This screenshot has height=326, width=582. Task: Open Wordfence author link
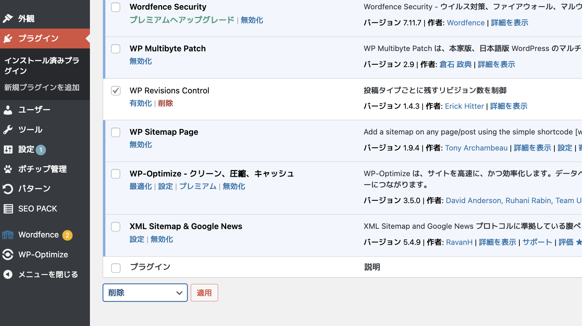pyautogui.click(x=466, y=23)
